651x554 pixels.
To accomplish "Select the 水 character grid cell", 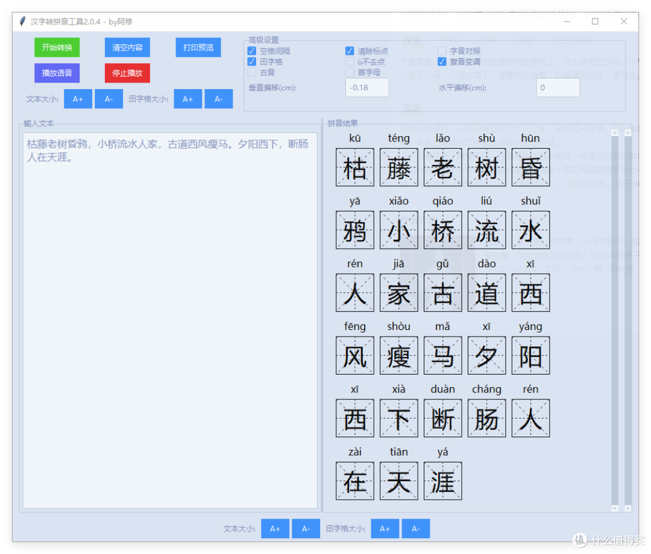I will click(x=530, y=230).
